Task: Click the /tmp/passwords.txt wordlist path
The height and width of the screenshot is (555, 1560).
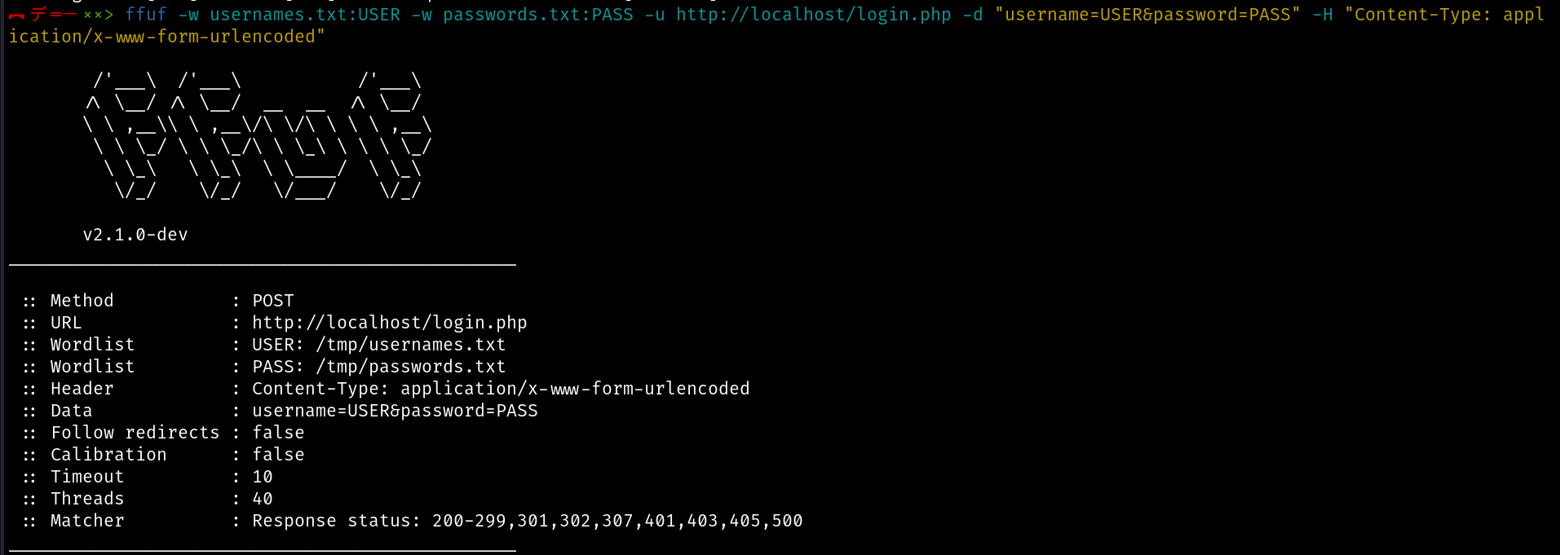Action: [x=411, y=367]
